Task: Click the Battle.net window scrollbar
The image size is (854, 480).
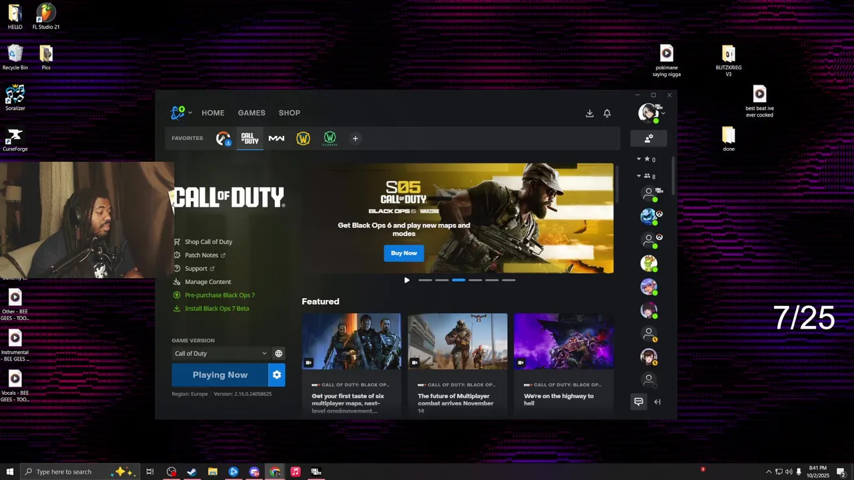Action: pos(673,177)
